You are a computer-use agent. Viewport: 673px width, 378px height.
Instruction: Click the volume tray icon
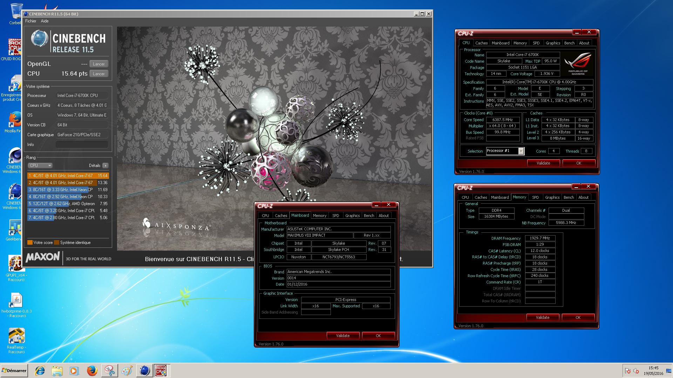coord(636,371)
